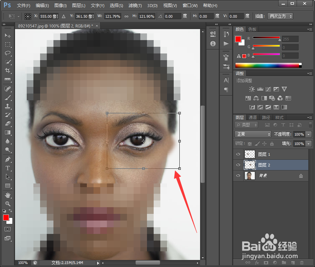Select the Blur tool
This screenshot has width=315, height=267.
coord(8,141)
